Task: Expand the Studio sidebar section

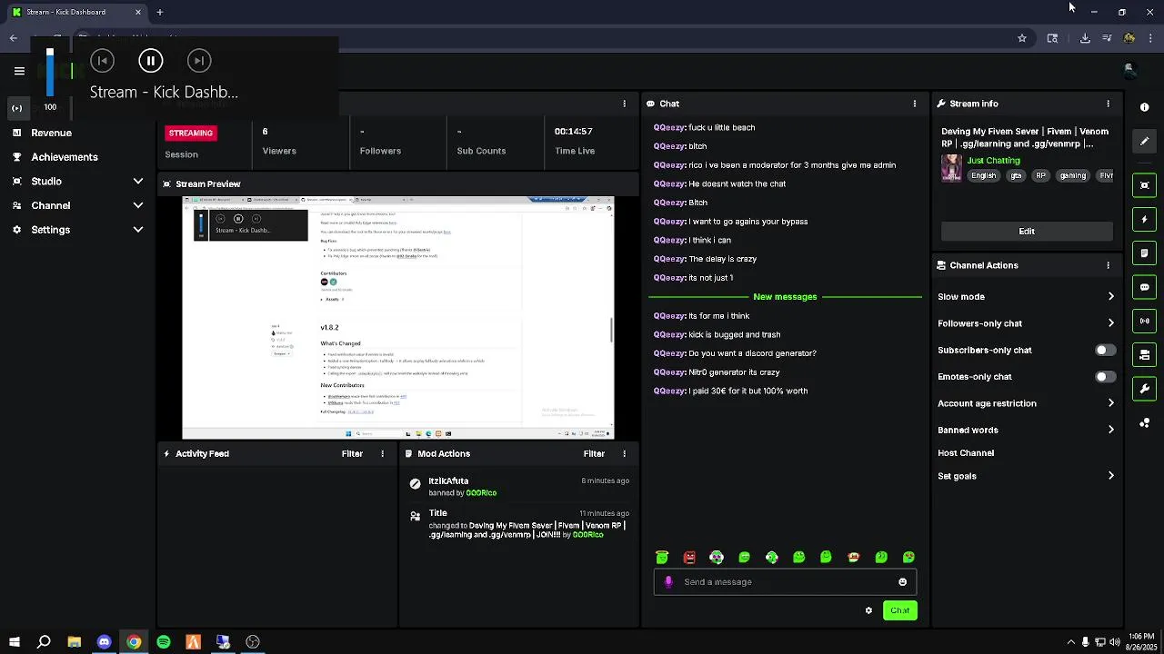Action: [138, 182]
